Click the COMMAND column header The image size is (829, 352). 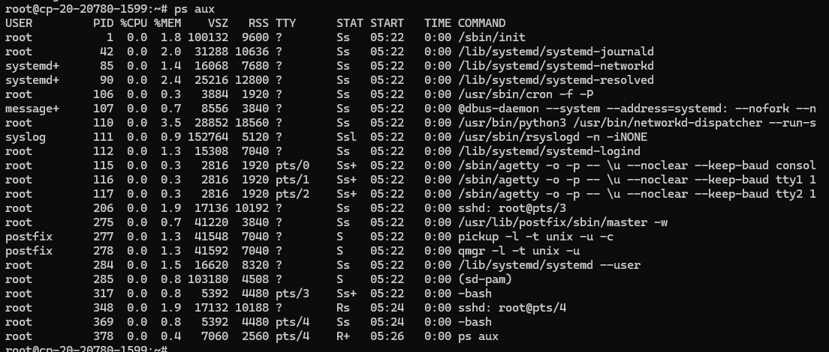[x=481, y=23]
